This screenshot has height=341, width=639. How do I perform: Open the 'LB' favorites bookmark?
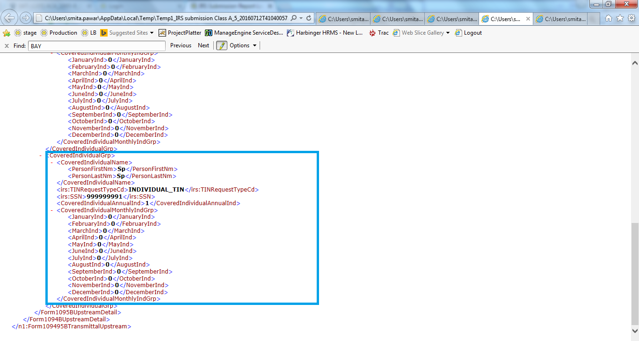(88, 33)
